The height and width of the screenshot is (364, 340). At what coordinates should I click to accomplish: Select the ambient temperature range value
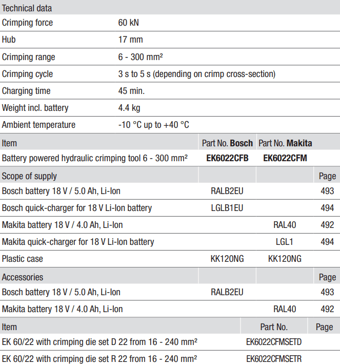point(153,125)
